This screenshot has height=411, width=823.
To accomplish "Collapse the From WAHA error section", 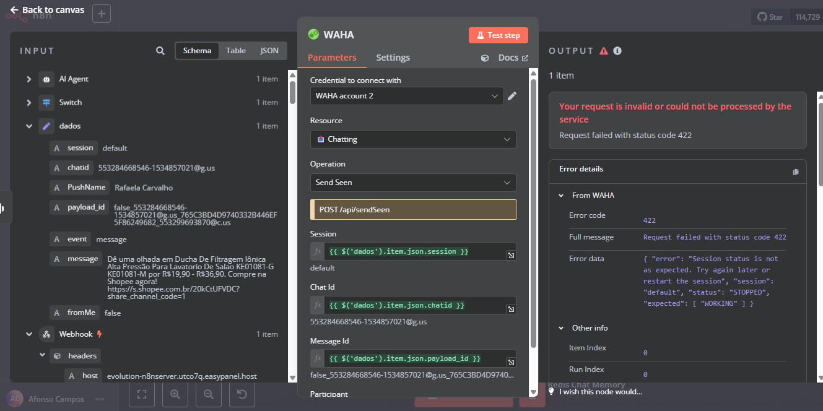I will tap(561, 196).
